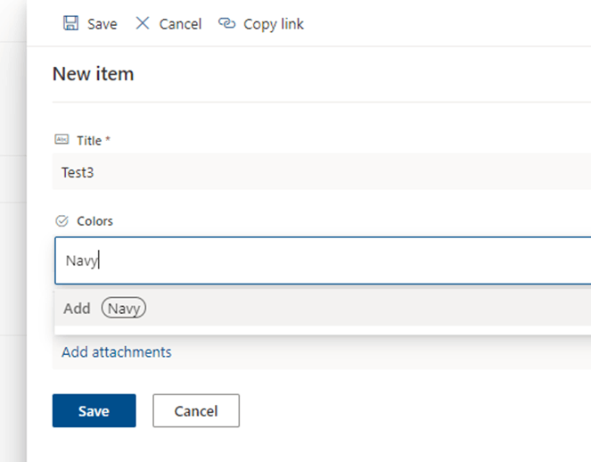The width and height of the screenshot is (591, 462).
Task: Click the required asterisk beside Title
Action: (108, 139)
